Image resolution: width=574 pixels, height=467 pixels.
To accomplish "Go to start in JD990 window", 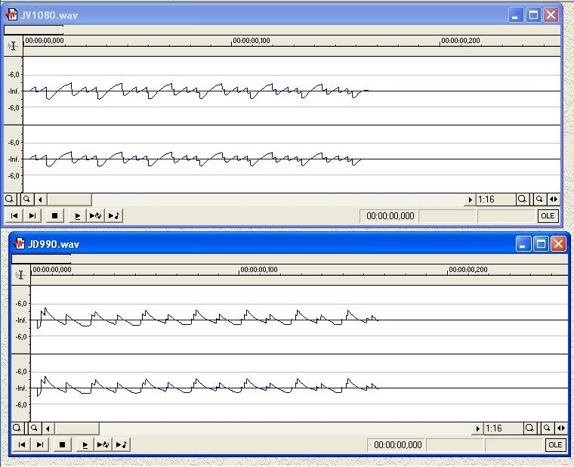I will point(21,444).
